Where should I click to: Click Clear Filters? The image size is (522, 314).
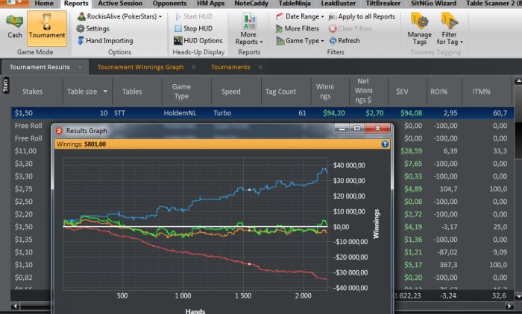tap(350, 28)
